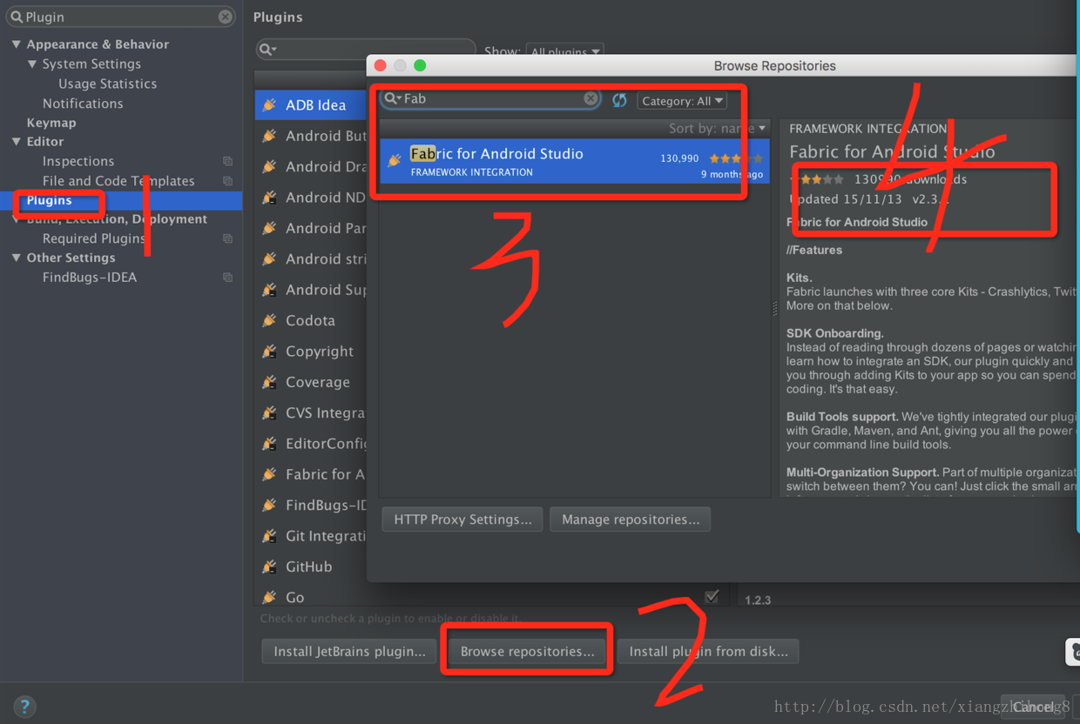Click project-level icon beside Required Plugins
The height and width of the screenshot is (724, 1080).
pyautogui.click(x=227, y=238)
